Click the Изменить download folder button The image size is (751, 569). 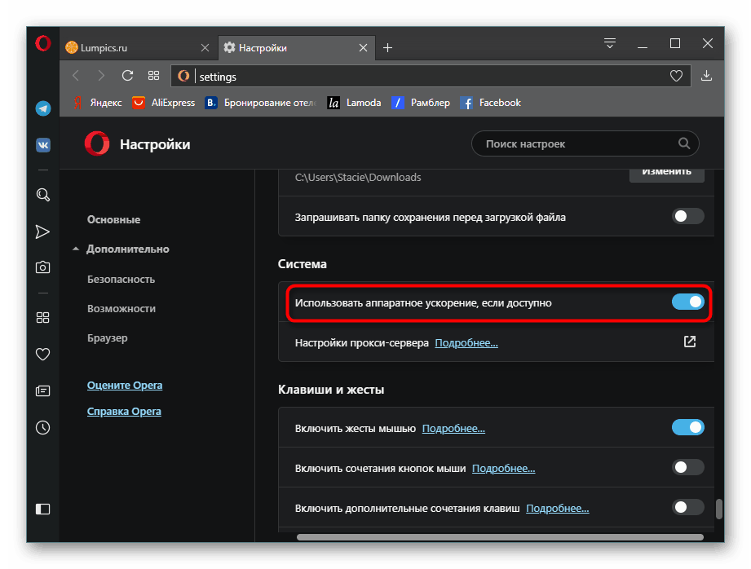667,174
